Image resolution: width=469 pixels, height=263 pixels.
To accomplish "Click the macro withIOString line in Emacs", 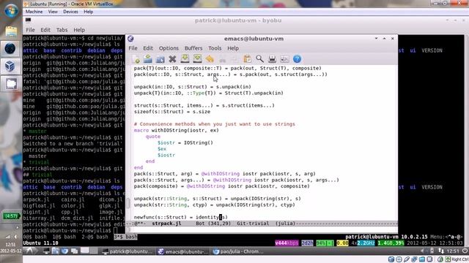I will [176, 130].
